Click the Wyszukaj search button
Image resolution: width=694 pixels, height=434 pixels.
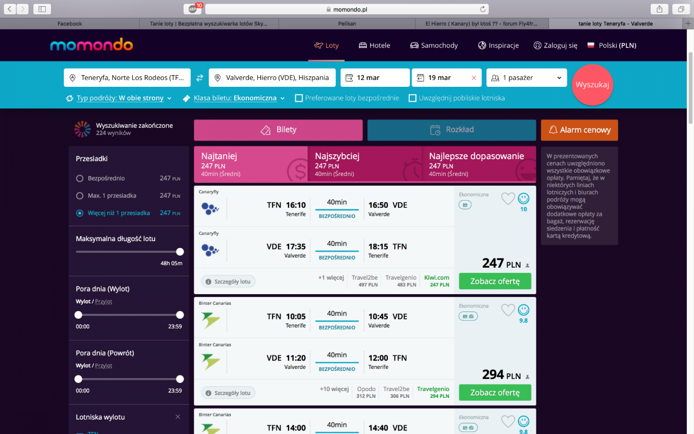(592, 85)
